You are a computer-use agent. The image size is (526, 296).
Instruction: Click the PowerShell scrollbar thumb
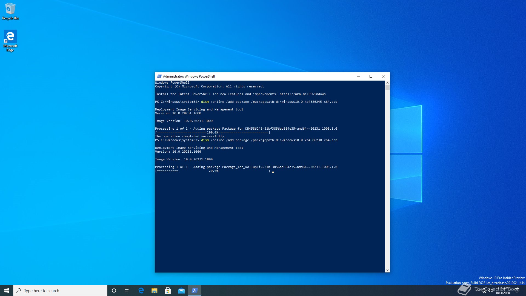point(387,88)
